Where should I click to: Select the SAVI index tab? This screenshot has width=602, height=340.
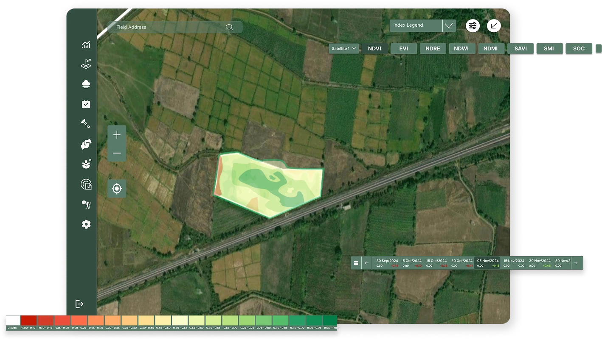(520, 49)
